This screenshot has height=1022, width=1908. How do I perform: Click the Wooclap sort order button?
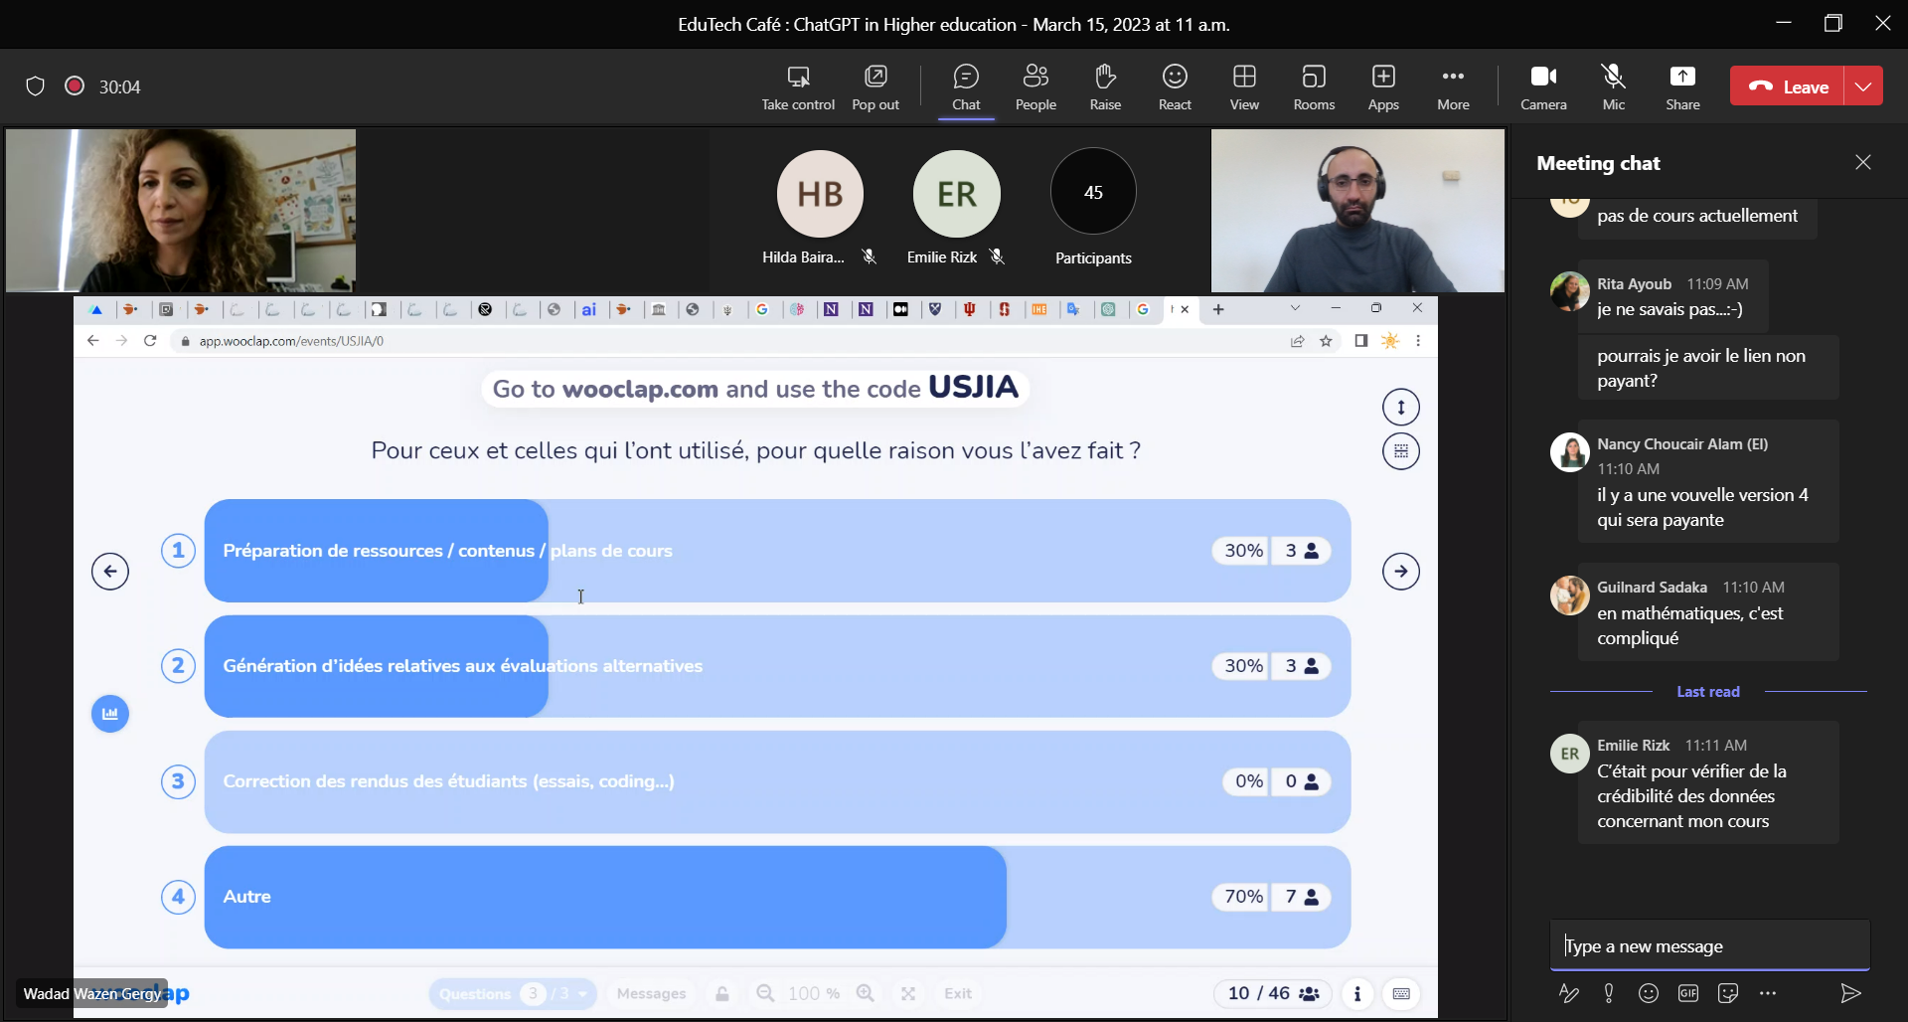click(x=1401, y=407)
